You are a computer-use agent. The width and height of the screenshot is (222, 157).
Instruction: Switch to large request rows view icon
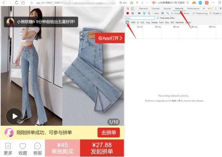point(163,13)
